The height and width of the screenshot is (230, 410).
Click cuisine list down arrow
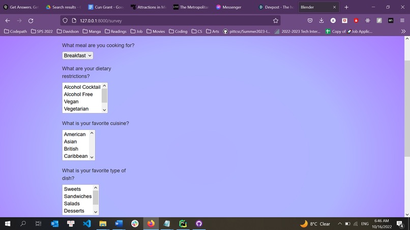[x=92, y=157]
